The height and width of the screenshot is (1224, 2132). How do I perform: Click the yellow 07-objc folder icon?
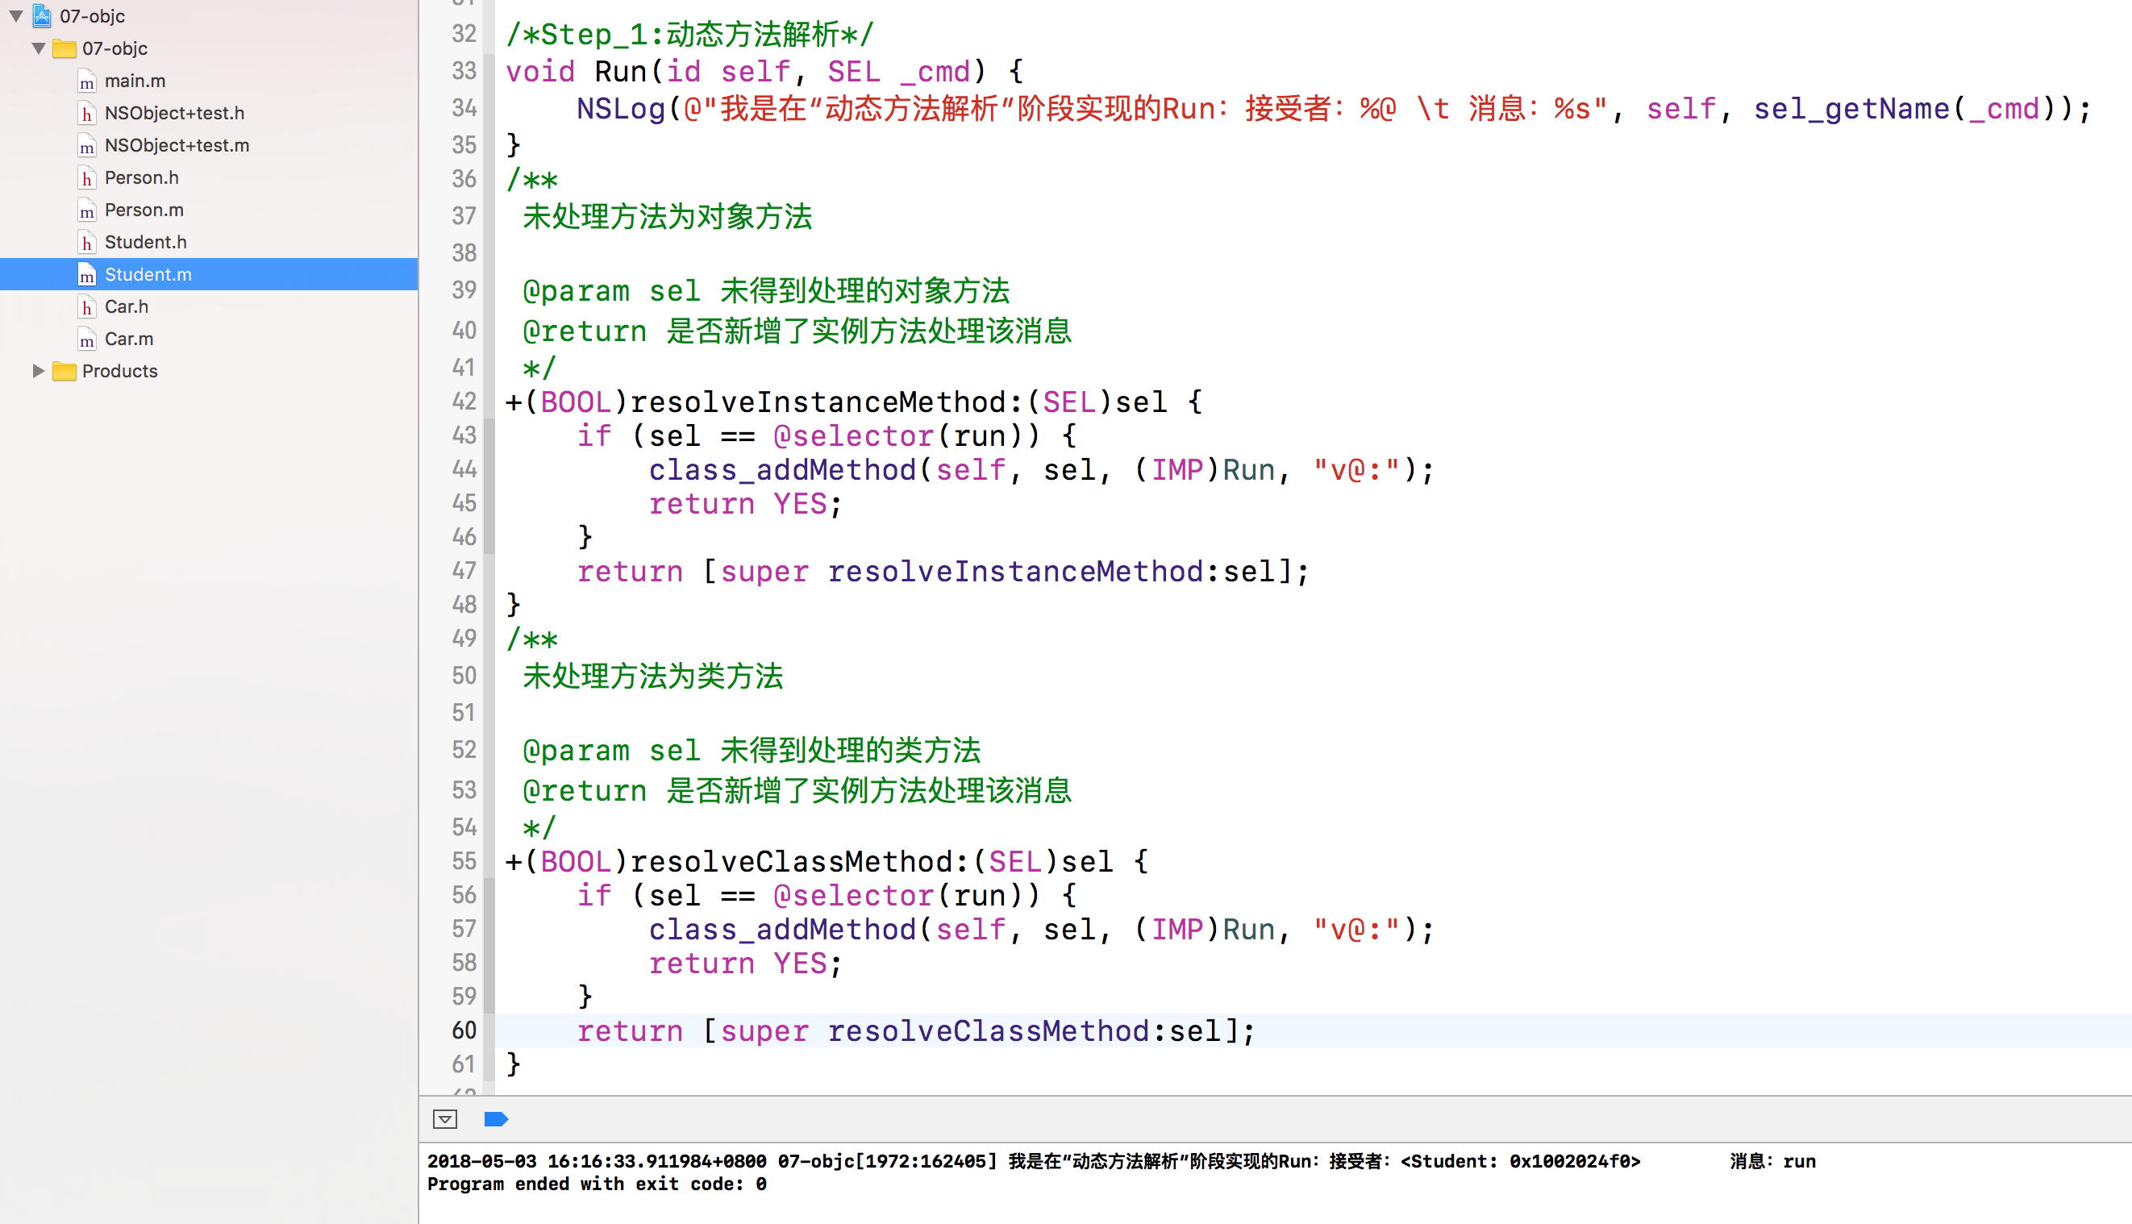(x=64, y=48)
